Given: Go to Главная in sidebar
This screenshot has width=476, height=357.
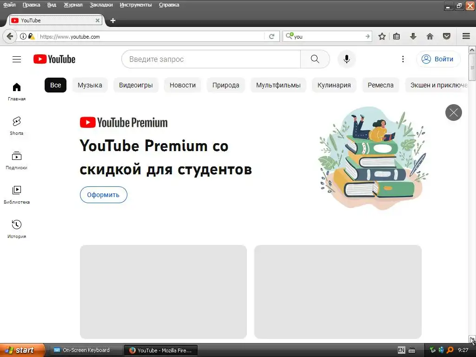Looking at the screenshot, I should pos(17,92).
